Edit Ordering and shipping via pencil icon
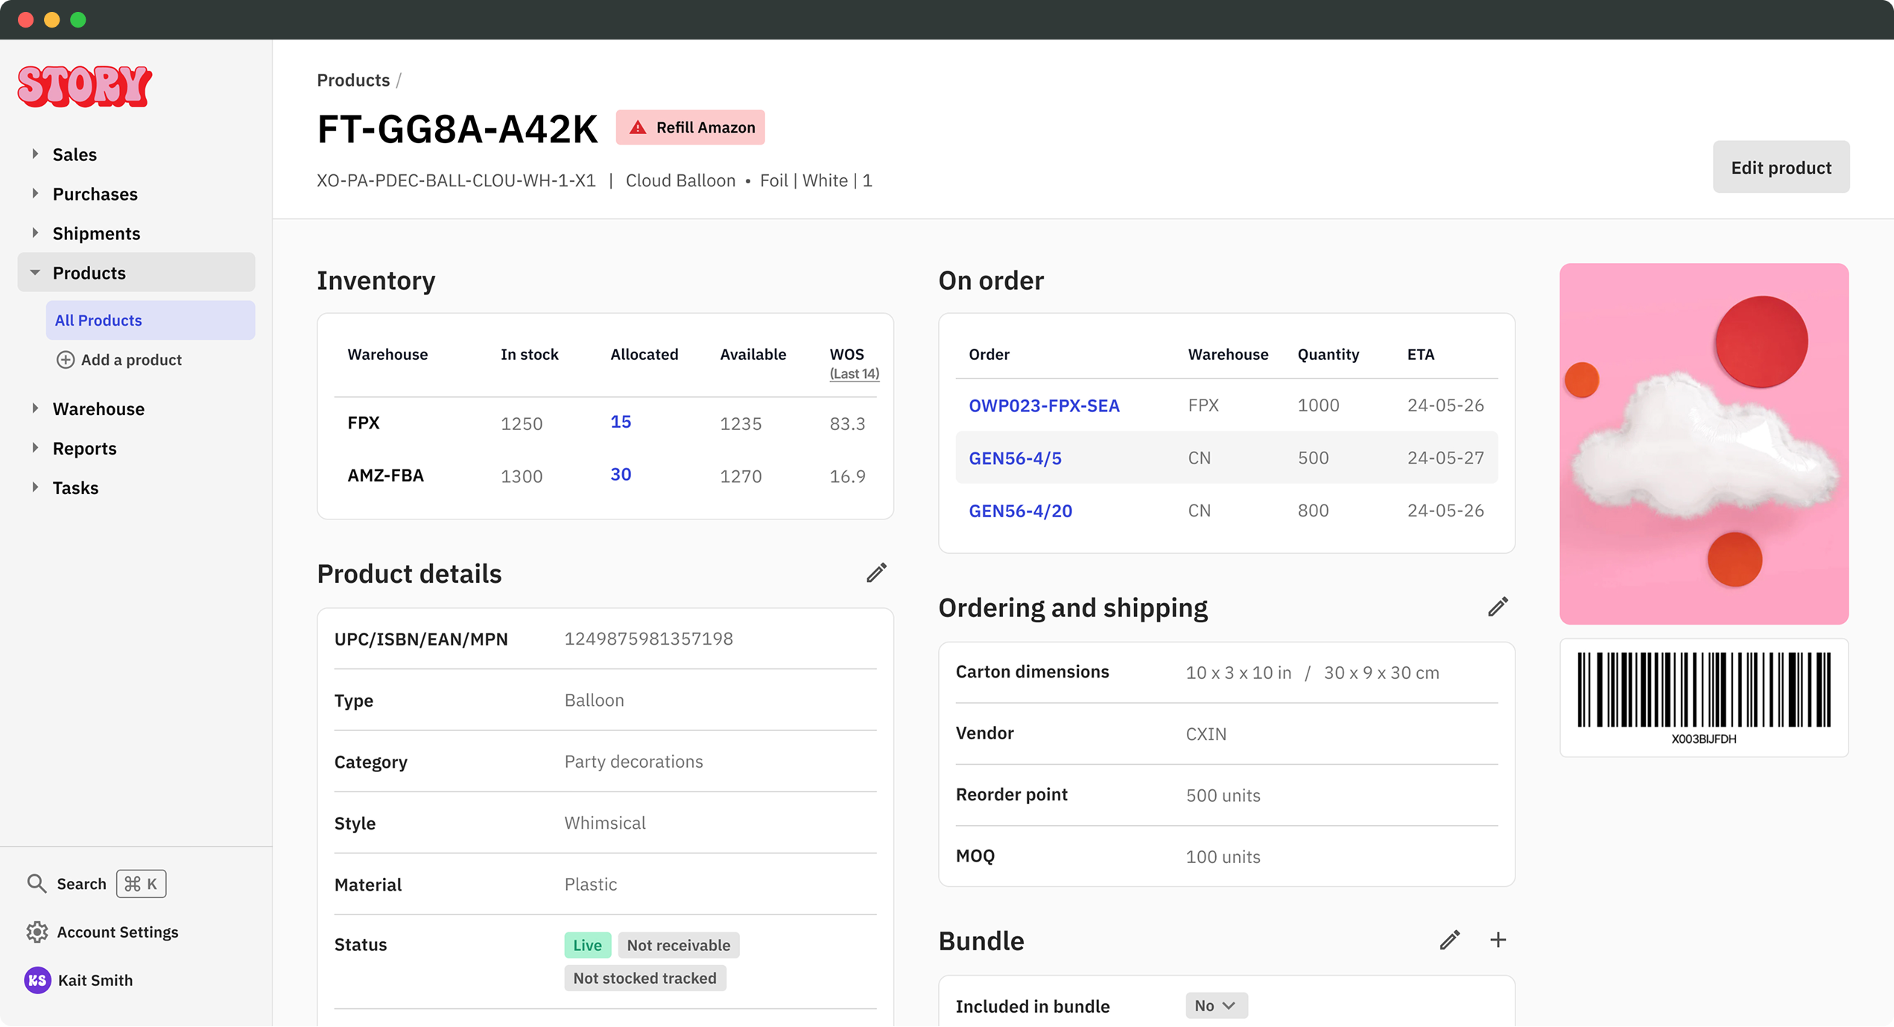The image size is (1894, 1027). click(x=1498, y=607)
